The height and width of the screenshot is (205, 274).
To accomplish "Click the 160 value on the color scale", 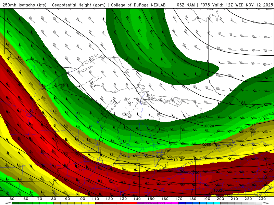I will coord(165,199).
